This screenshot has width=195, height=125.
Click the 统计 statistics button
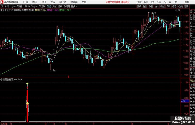point(157,6)
